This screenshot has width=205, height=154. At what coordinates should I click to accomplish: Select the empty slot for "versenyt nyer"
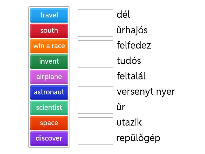[x=95, y=92]
